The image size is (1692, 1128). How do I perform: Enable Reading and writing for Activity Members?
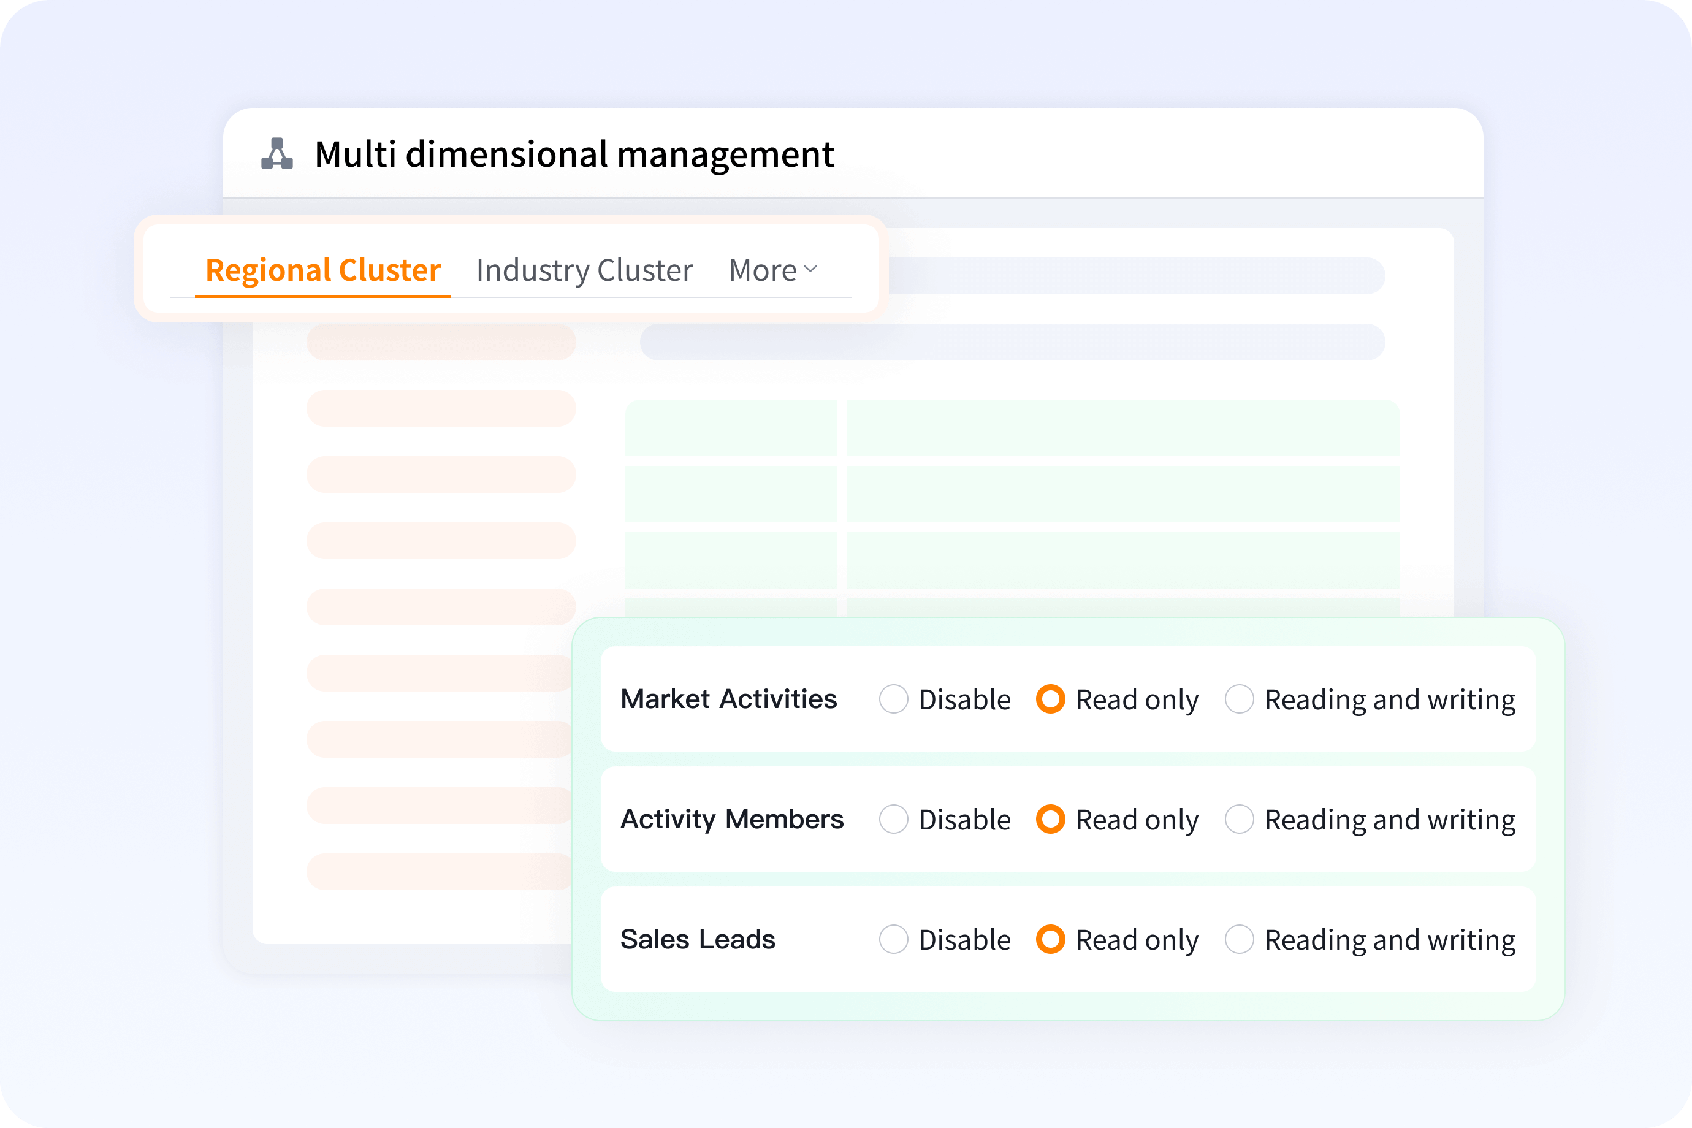[1239, 820]
